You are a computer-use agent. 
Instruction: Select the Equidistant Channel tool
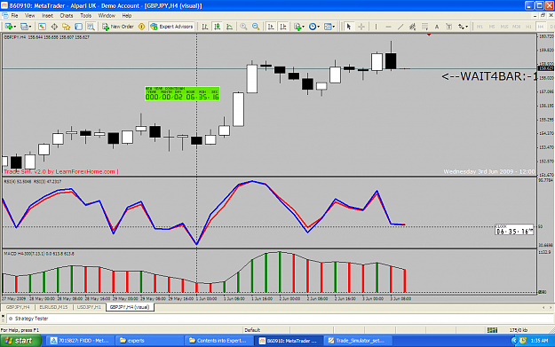click(412, 27)
